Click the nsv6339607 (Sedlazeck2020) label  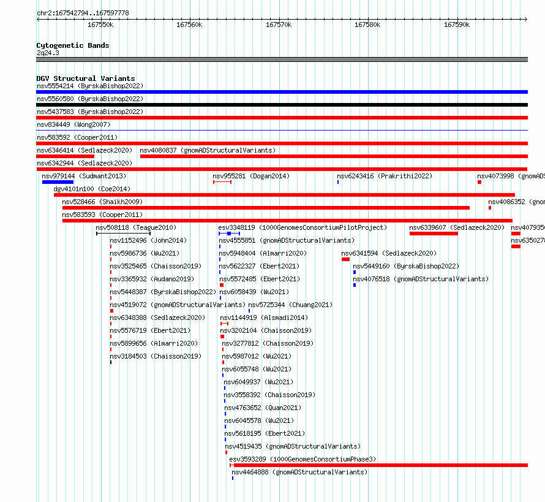[x=457, y=227]
